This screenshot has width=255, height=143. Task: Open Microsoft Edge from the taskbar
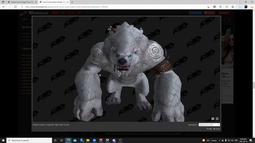tap(68, 140)
